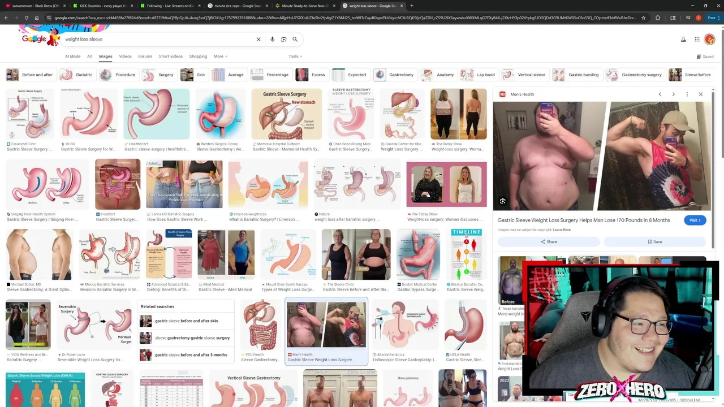
Task: Go to browser home page icon
Action: (37, 18)
